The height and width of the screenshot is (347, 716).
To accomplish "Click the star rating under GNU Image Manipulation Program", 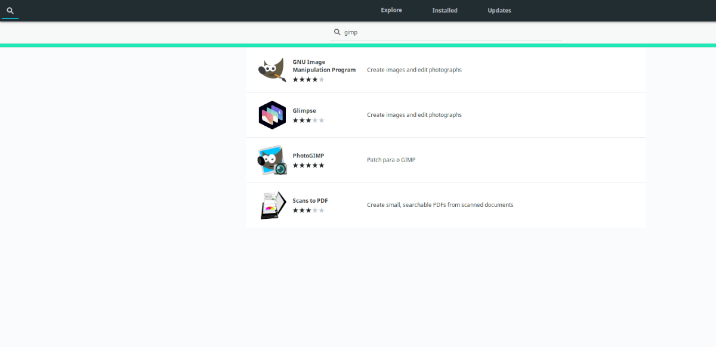I will click(308, 78).
